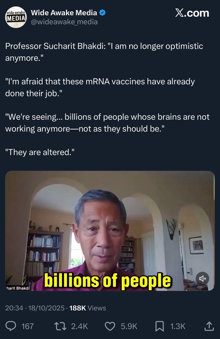Play the Sucharit Bhakdi video
This screenshot has width=220, height=339.
(110, 231)
